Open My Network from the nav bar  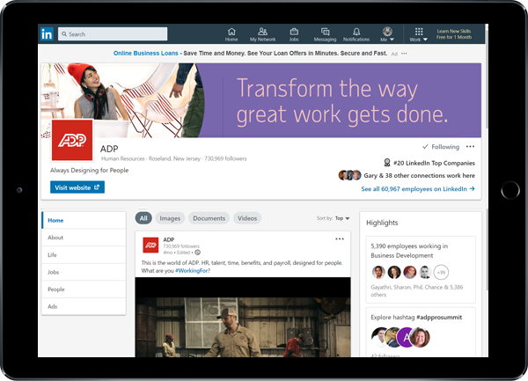click(x=262, y=34)
